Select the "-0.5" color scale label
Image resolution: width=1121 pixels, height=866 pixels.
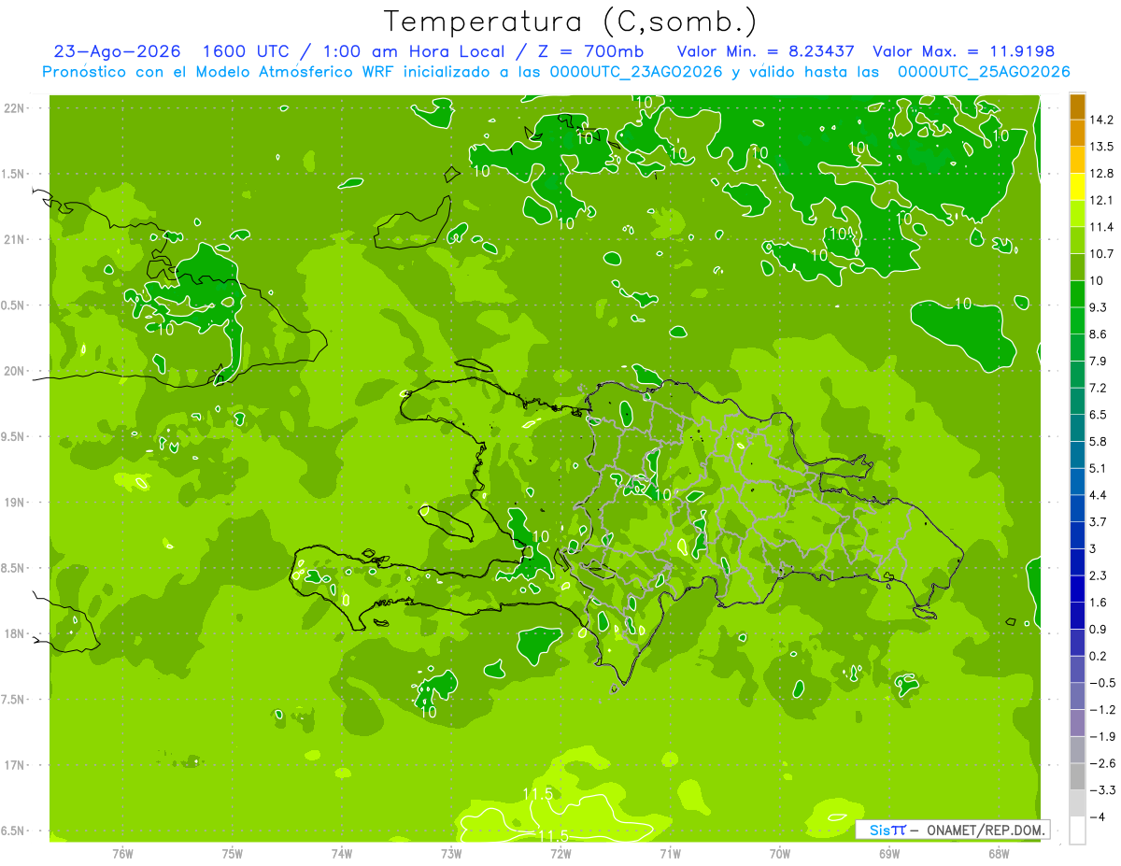(1102, 683)
